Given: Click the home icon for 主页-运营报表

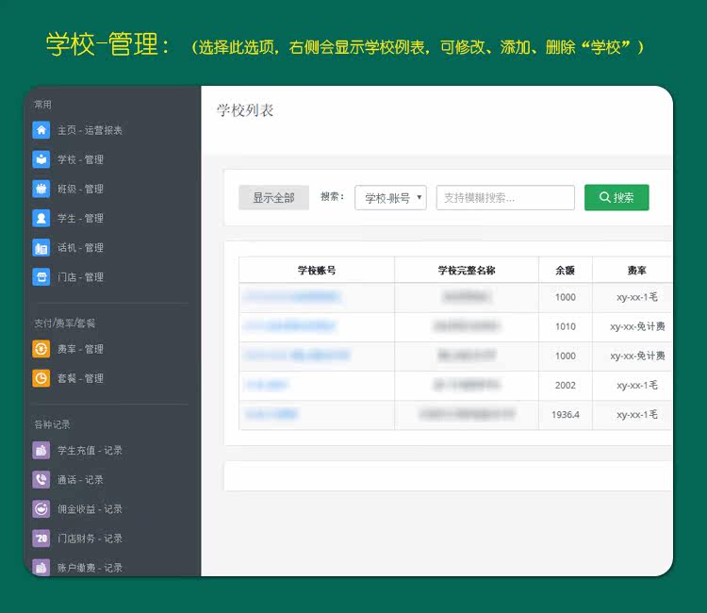Looking at the screenshot, I should [41, 130].
